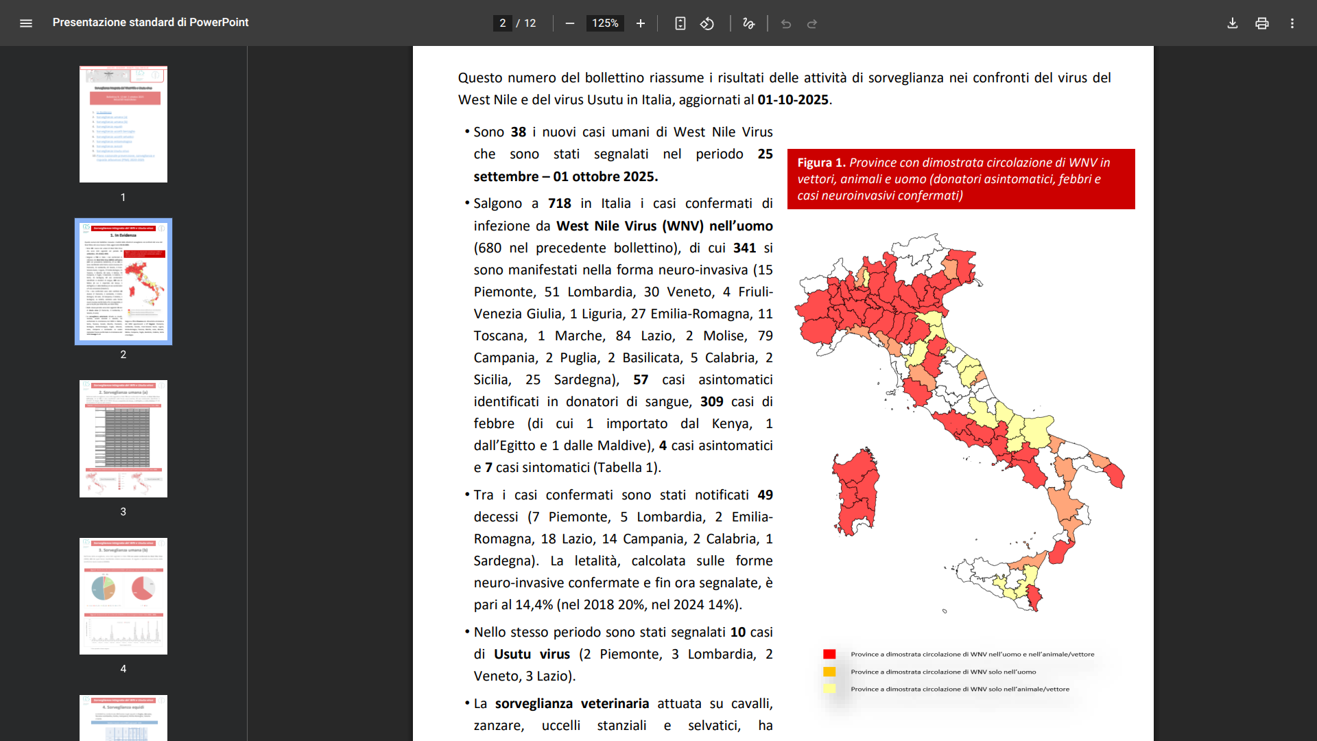Click the zoom in plus button
Image resolution: width=1317 pixels, height=741 pixels.
[641, 23]
